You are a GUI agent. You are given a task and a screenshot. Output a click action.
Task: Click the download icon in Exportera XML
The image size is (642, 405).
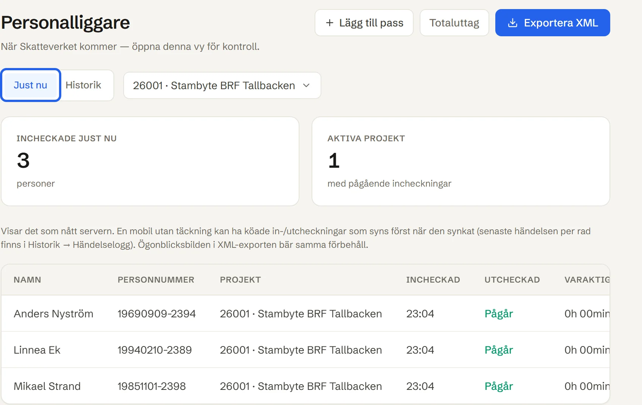click(x=512, y=23)
